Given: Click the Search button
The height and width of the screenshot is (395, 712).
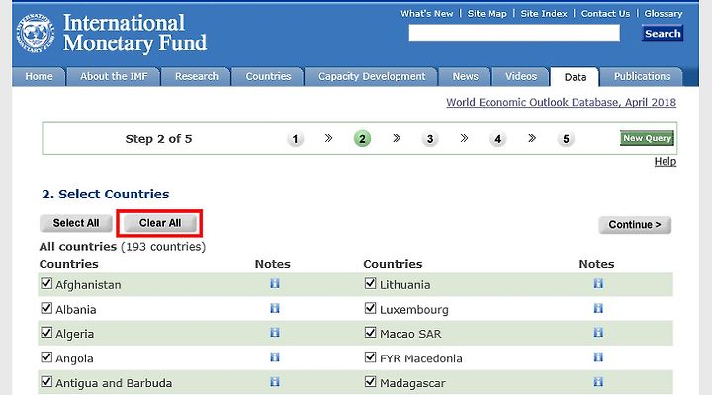Looking at the screenshot, I should [663, 34].
